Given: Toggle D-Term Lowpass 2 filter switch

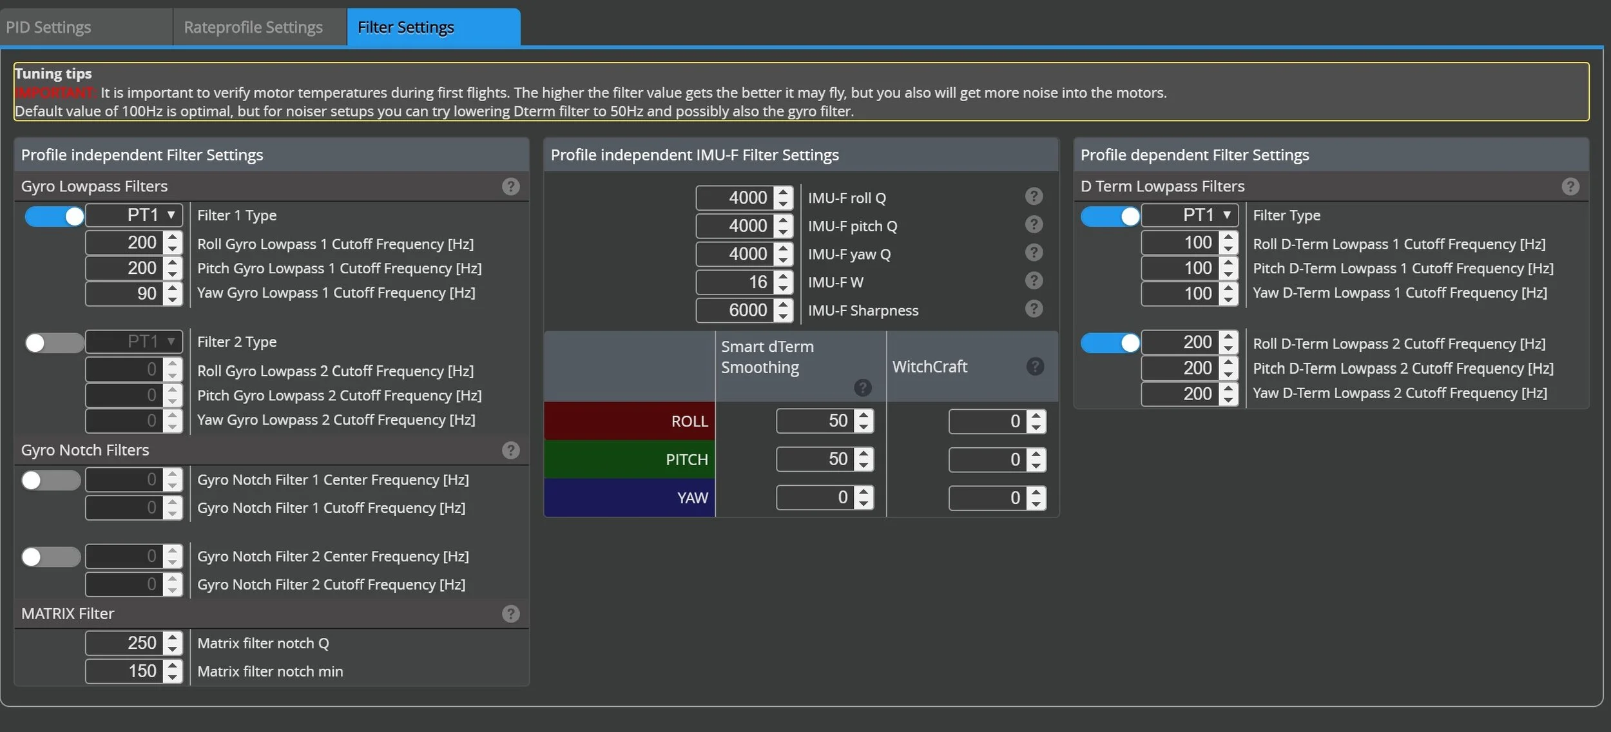Looking at the screenshot, I should [x=1110, y=343].
